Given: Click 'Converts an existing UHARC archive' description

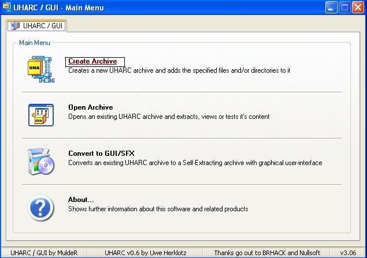Looking at the screenshot, I should click(195, 163).
